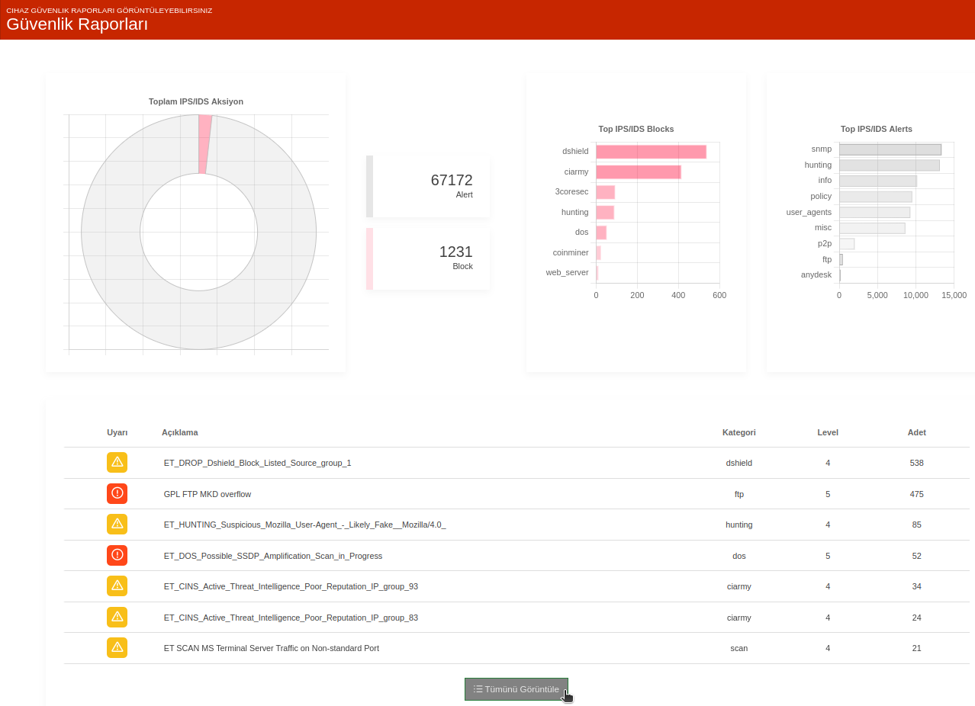Click the dshield bar in Top IPS/IDS Blocks

point(651,152)
